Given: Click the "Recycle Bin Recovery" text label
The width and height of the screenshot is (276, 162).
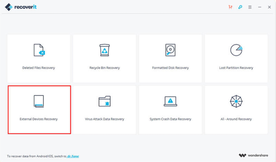Looking at the screenshot, I should (x=105, y=68).
